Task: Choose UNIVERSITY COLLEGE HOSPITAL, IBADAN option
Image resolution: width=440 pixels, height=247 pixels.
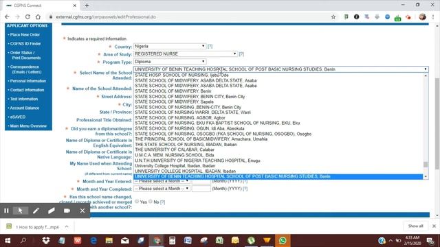Action: tap(278, 171)
